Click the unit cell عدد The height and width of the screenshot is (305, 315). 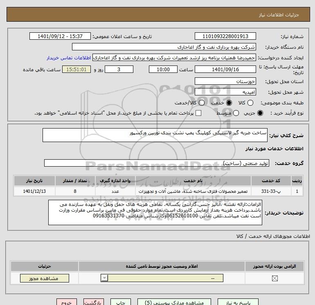click(115, 191)
